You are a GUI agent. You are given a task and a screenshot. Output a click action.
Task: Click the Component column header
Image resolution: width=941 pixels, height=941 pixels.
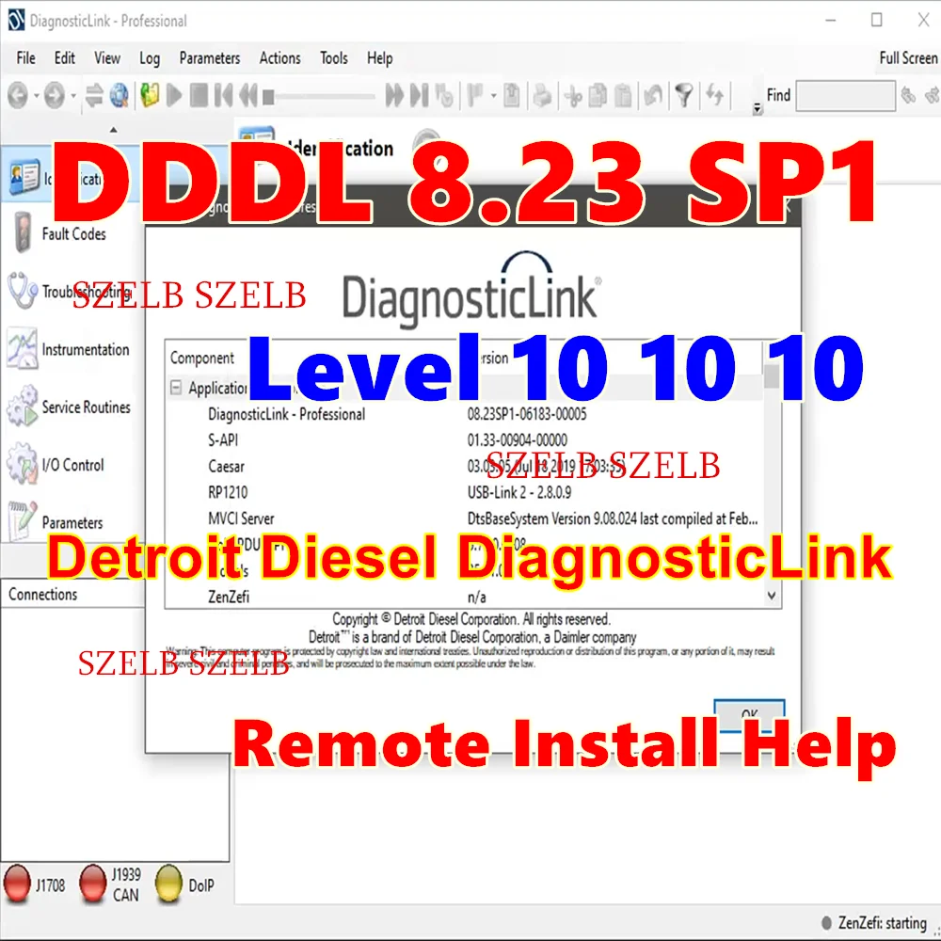click(202, 359)
